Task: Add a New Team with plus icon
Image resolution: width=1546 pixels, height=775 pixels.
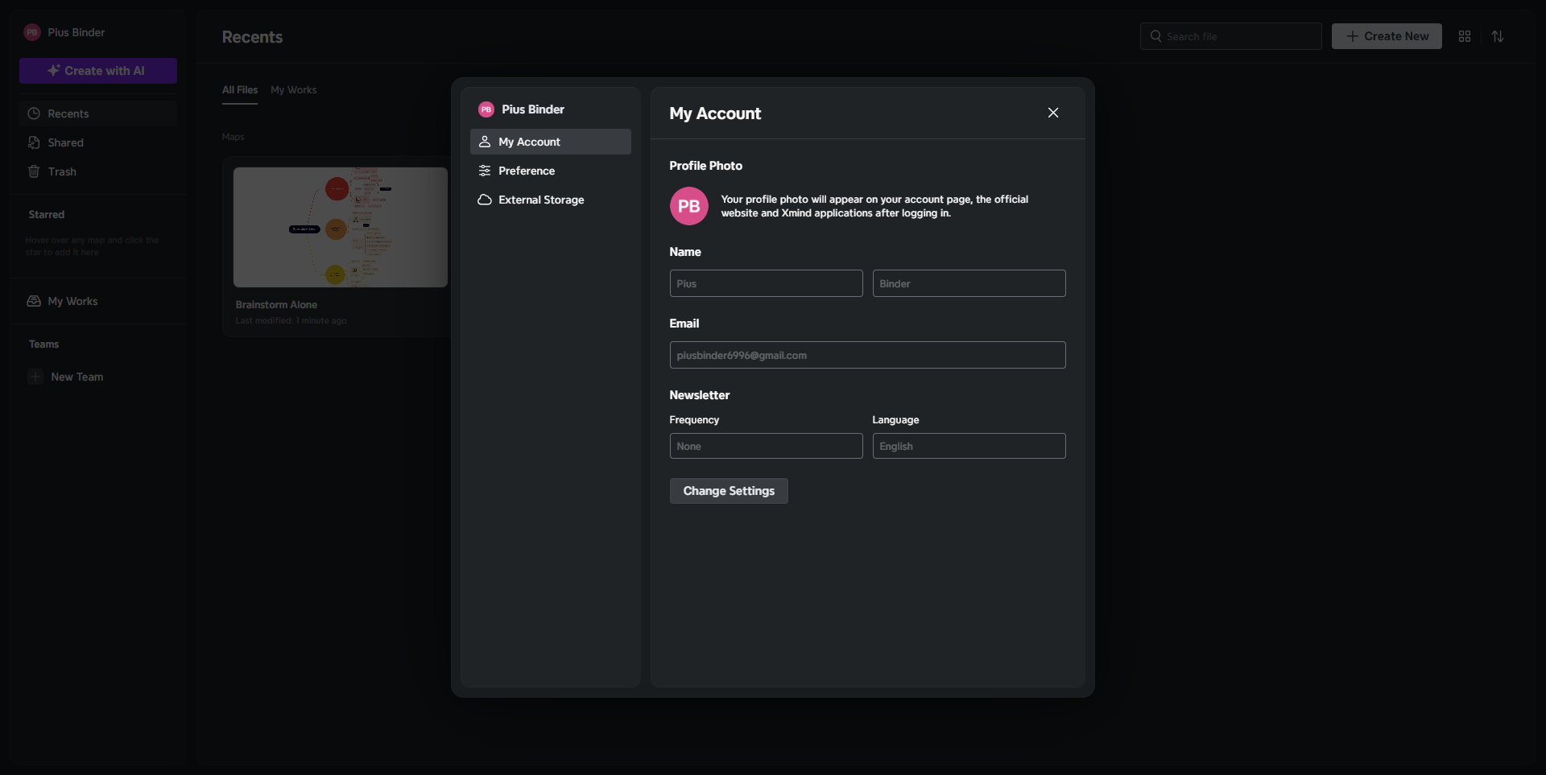Action: point(35,377)
